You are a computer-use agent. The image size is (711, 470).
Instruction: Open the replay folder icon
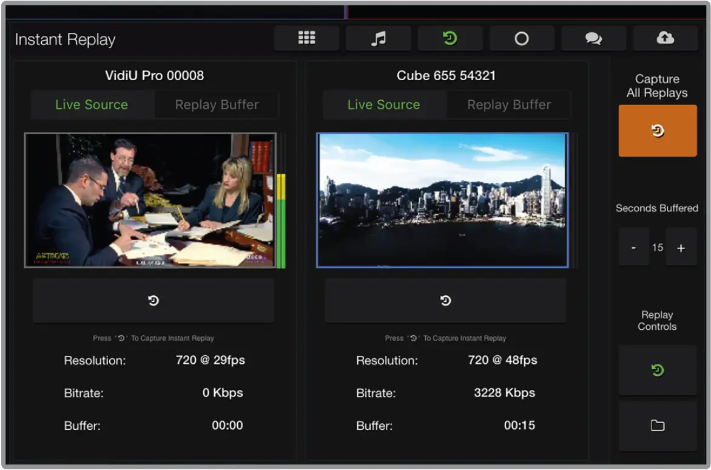click(x=658, y=426)
